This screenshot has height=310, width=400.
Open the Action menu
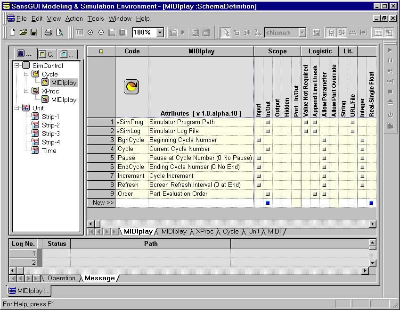74,19
